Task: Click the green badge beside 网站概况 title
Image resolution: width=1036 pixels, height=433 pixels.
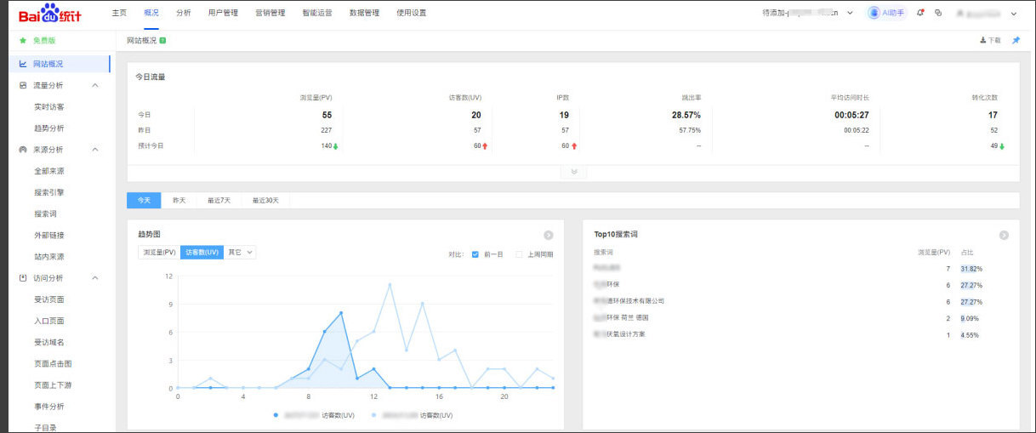Action: click(x=162, y=40)
